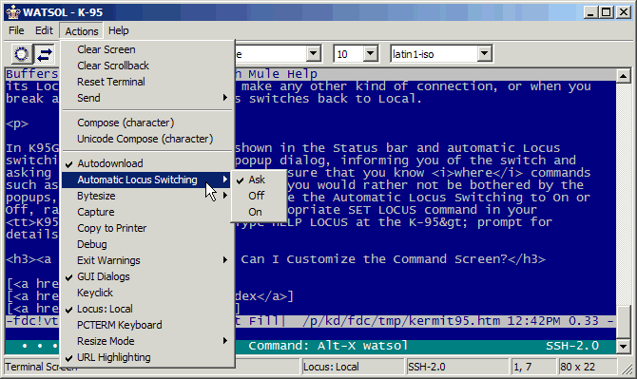Open the Help menu
This screenshot has height=379, width=637.
[118, 30]
